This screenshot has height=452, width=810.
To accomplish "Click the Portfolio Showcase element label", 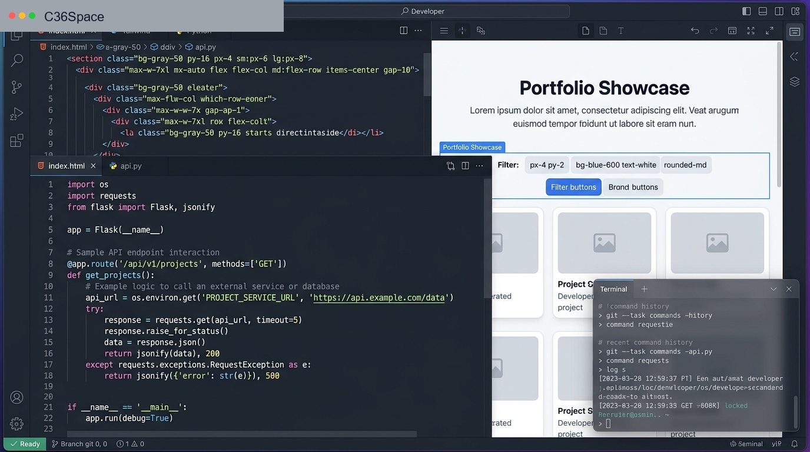I will coord(472,147).
